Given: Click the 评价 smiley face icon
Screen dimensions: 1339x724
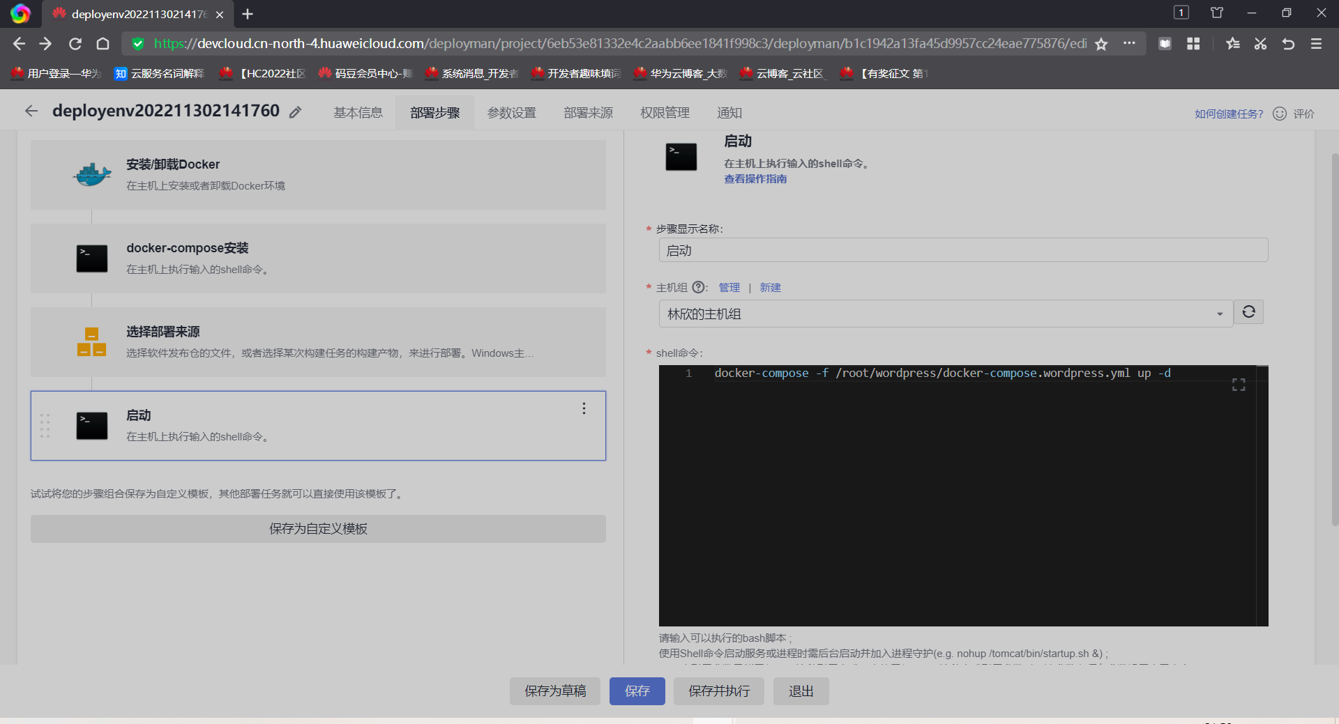Looking at the screenshot, I should pos(1280,114).
